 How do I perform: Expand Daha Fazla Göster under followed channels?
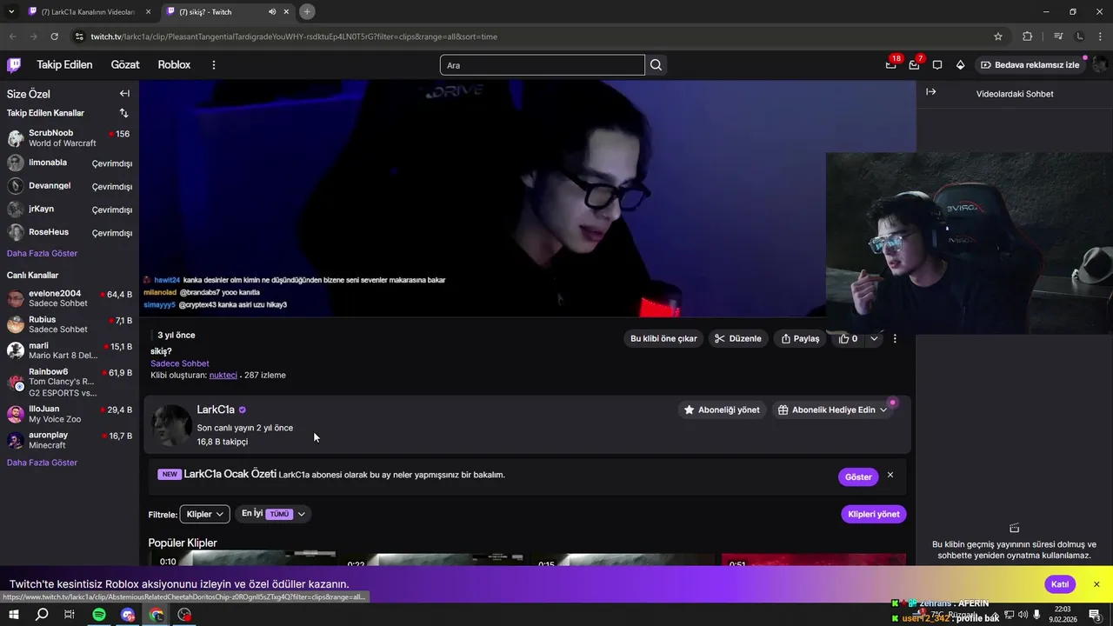(x=42, y=253)
